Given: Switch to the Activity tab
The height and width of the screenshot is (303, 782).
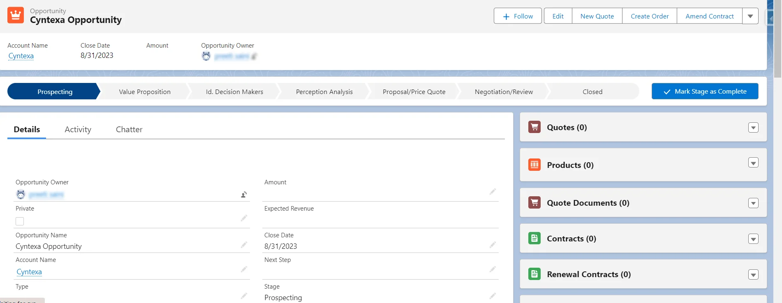Looking at the screenshot, I should point(78,130).
